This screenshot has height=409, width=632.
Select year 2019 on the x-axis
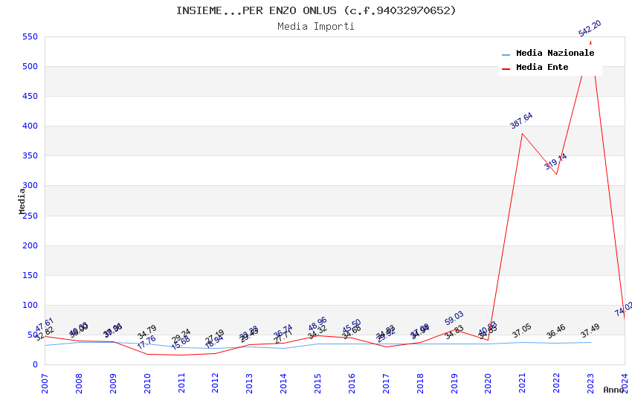pyautogui.click(x=454, y=383)
